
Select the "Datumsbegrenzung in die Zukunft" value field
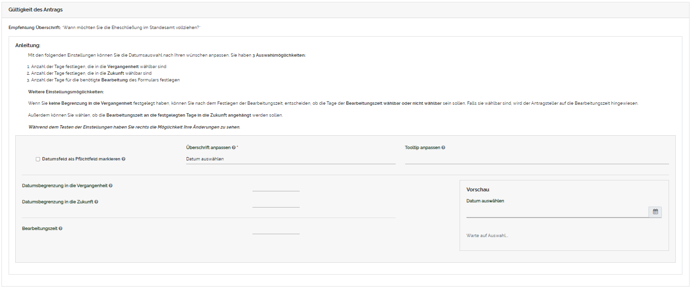pyautogui.click(x=276, y=206)
